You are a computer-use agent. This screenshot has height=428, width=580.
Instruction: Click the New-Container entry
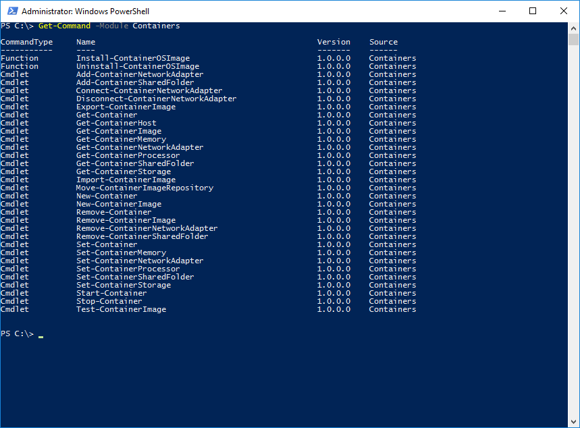(107, 196)
